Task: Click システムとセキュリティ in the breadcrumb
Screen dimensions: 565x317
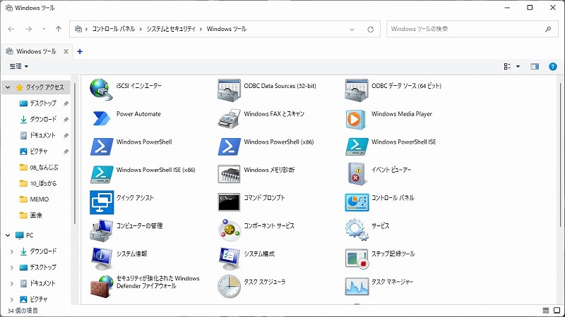Action: point(171,29)
